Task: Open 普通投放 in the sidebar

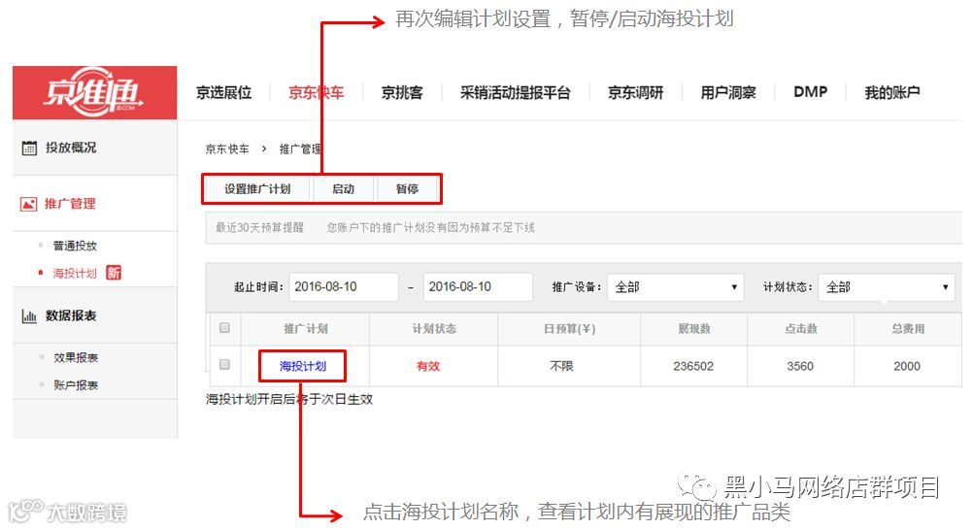Action: pos(75,246)
